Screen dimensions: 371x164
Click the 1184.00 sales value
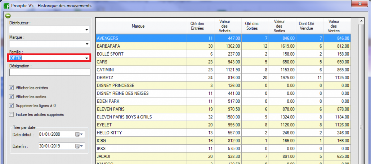pos(342,117)
